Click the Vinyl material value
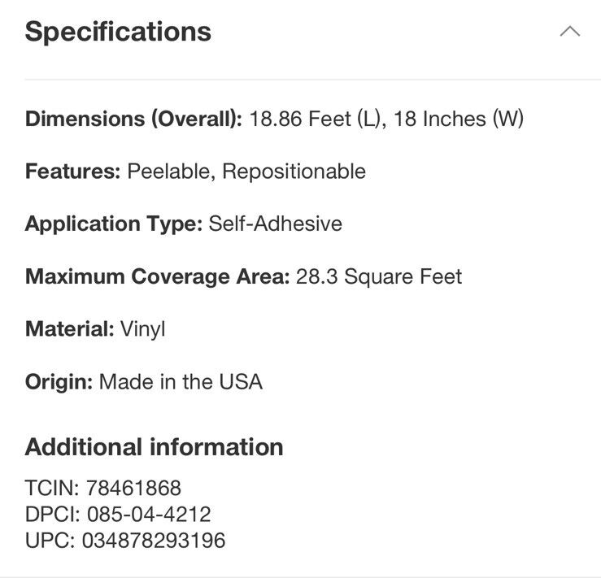Image resolution: width=601 pixels, height=578 pixels. 143,329
